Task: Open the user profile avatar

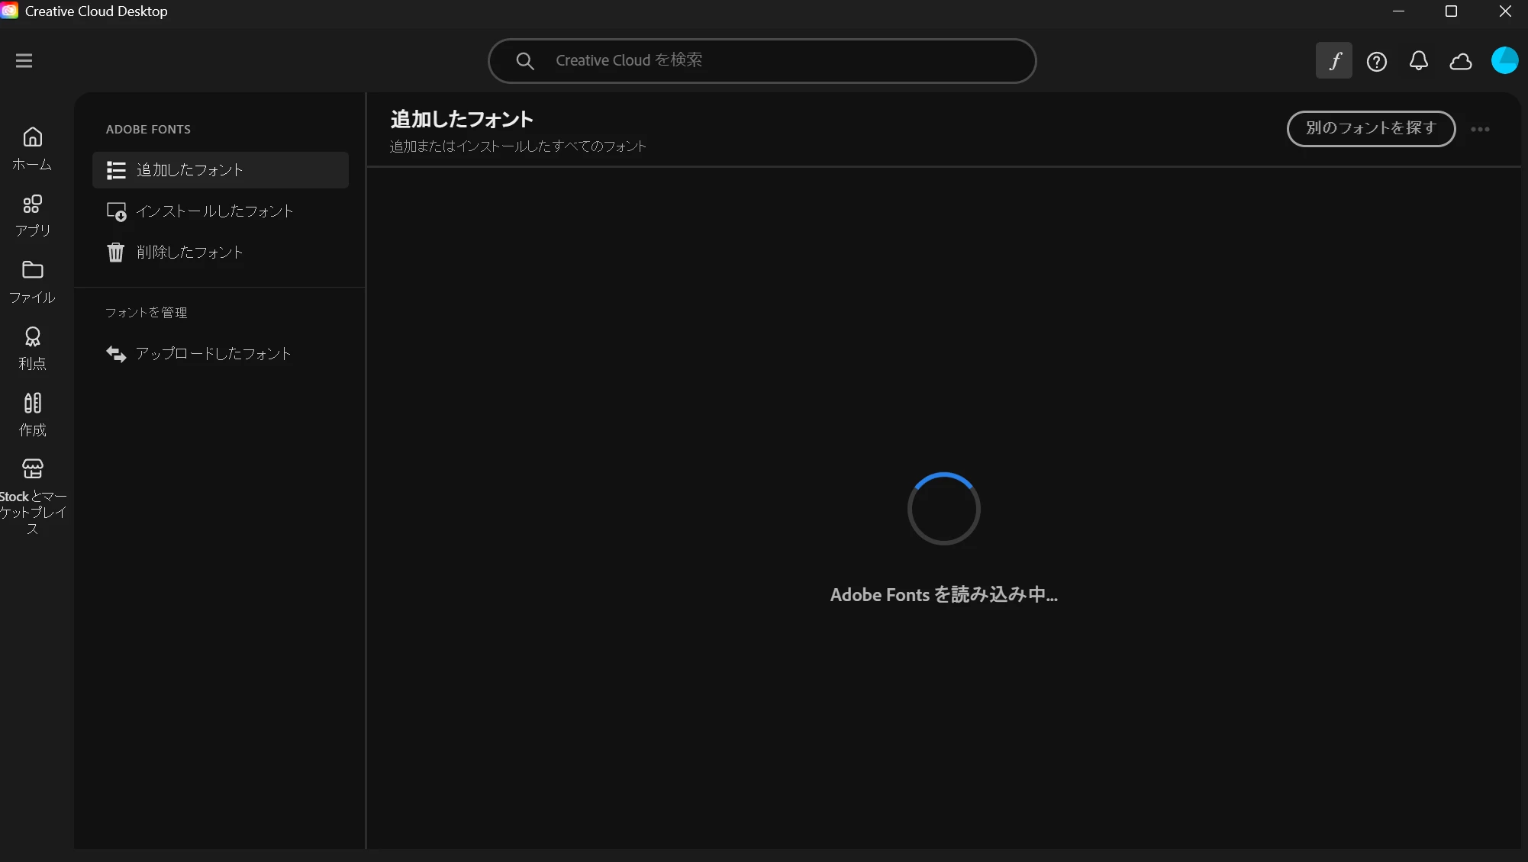Action: [1504, 60]
